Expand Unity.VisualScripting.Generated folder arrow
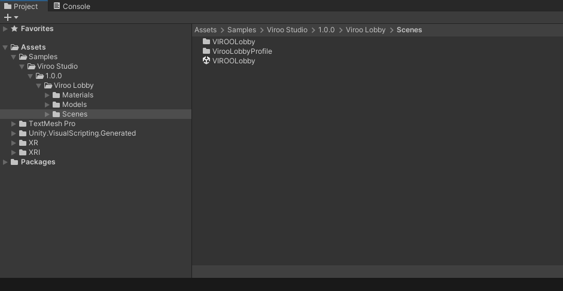Image resolution: width=563 pixels, height=291 pixels. (x=13, y=133)
